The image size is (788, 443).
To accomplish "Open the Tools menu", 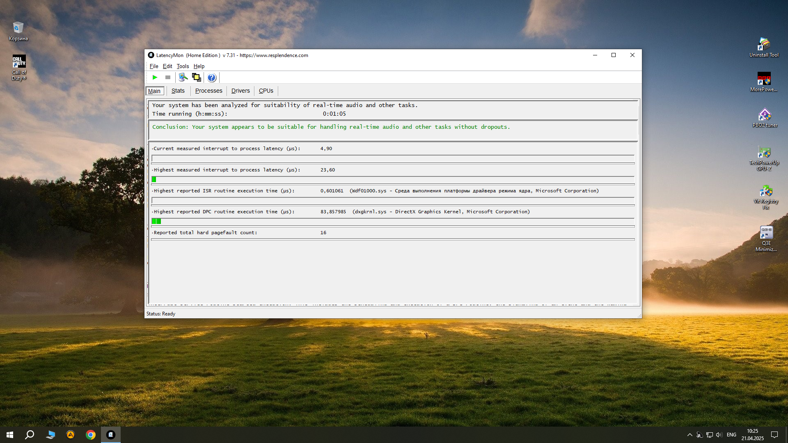I will [x=183, y=66].
